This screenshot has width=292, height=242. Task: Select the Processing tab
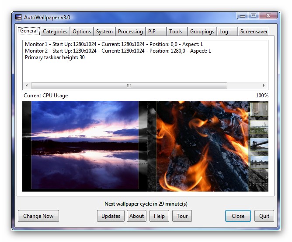(x=130, y=32)
